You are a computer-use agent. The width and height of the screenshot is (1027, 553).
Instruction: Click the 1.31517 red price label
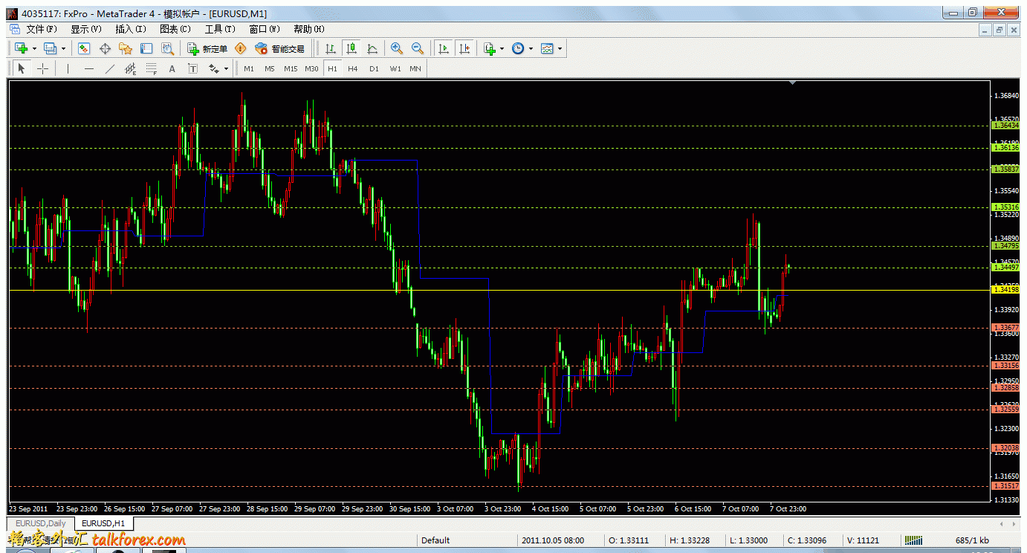tap(1006, 485)
